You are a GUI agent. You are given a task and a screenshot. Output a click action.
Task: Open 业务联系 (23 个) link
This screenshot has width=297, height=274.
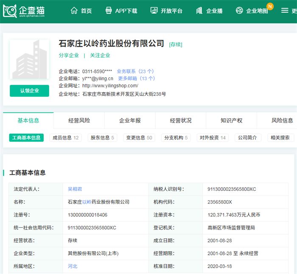135,71
